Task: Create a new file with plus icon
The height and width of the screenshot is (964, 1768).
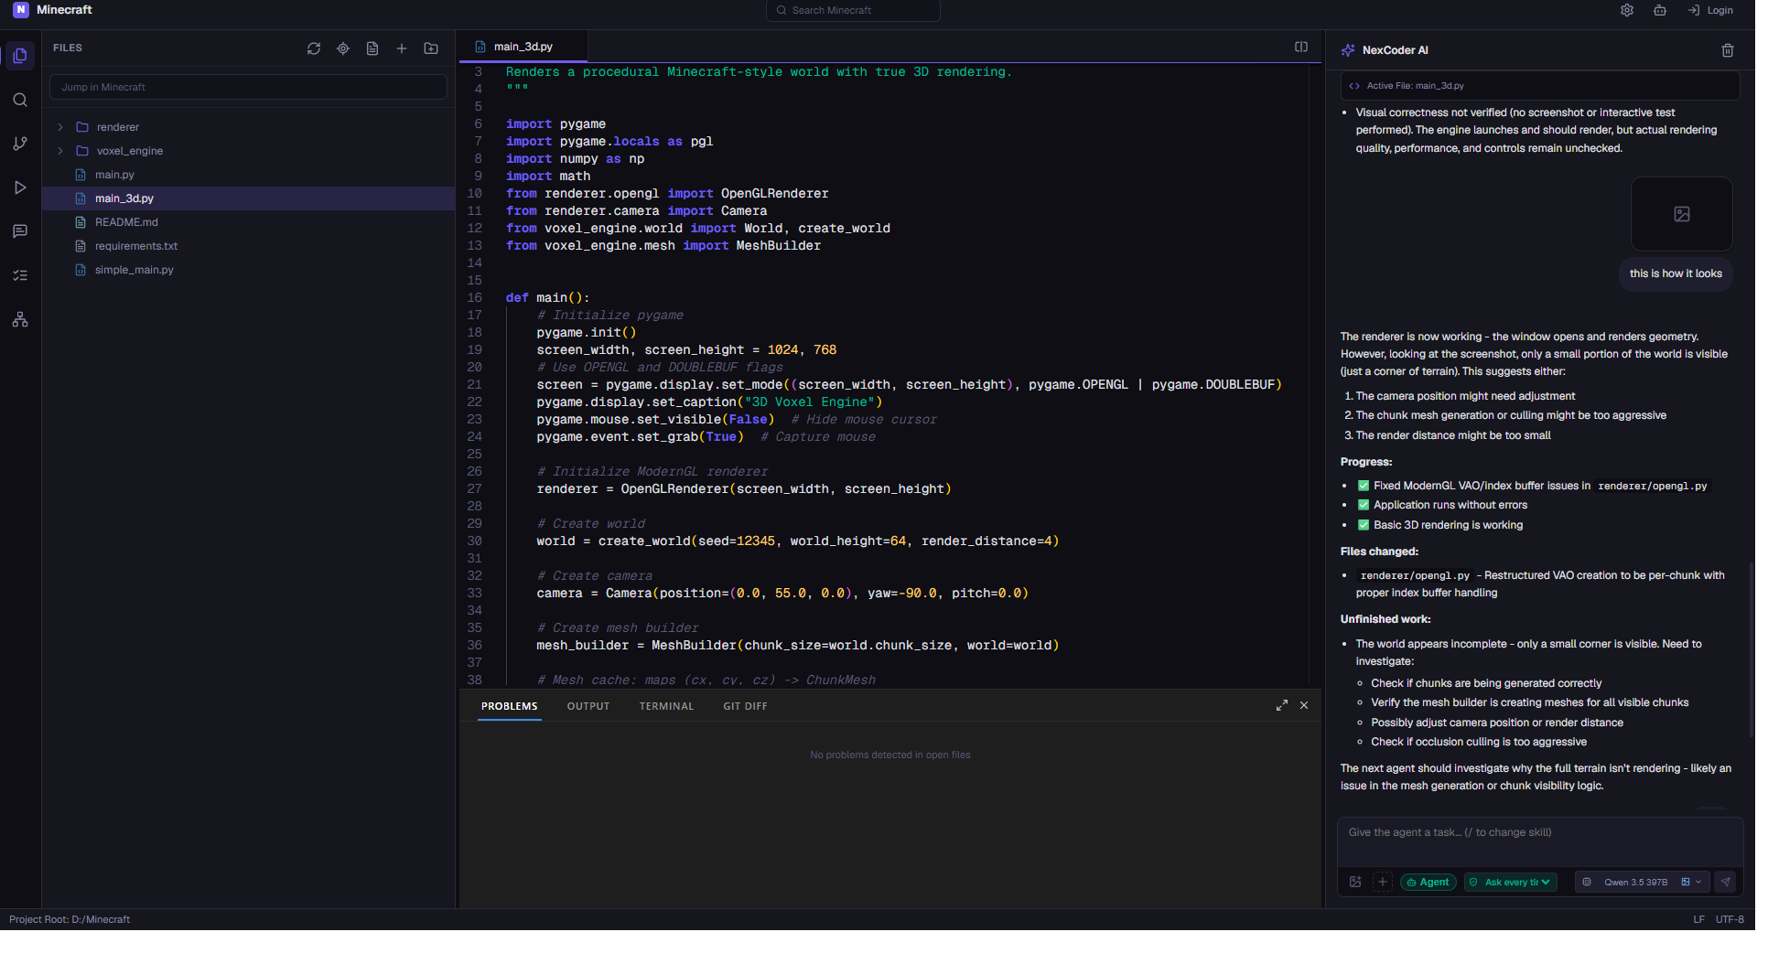Action: [402, 48]
